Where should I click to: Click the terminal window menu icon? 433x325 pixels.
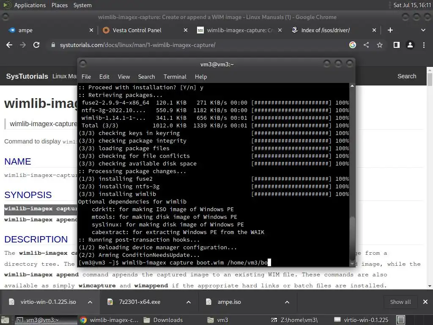[83, 64]
